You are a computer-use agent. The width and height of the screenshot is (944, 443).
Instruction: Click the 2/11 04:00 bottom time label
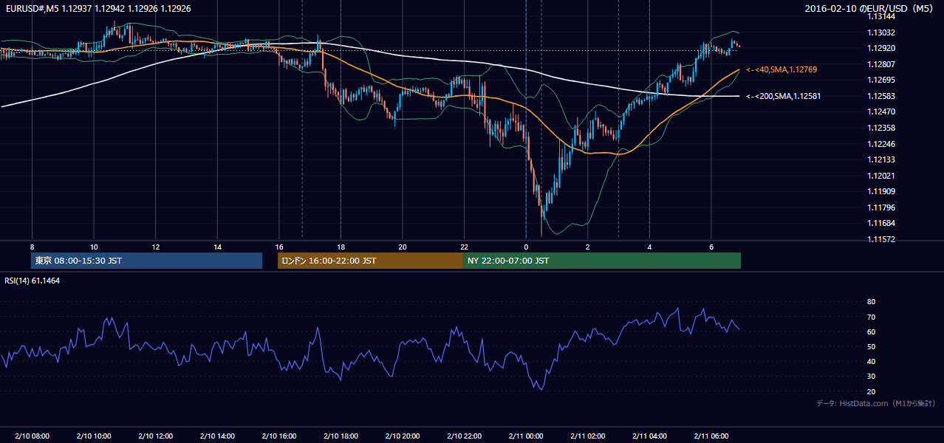pyautogui.click(x=649, y=436)
